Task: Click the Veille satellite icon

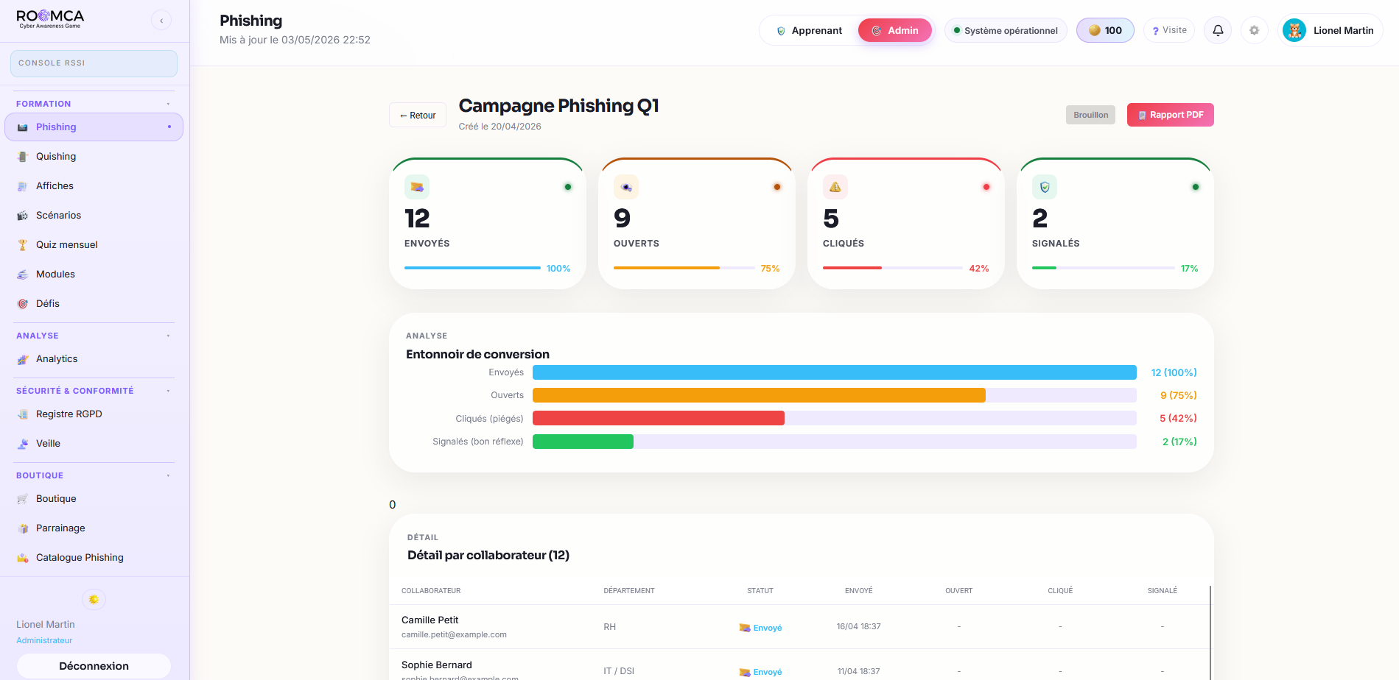Action: (x=23, y=444)
